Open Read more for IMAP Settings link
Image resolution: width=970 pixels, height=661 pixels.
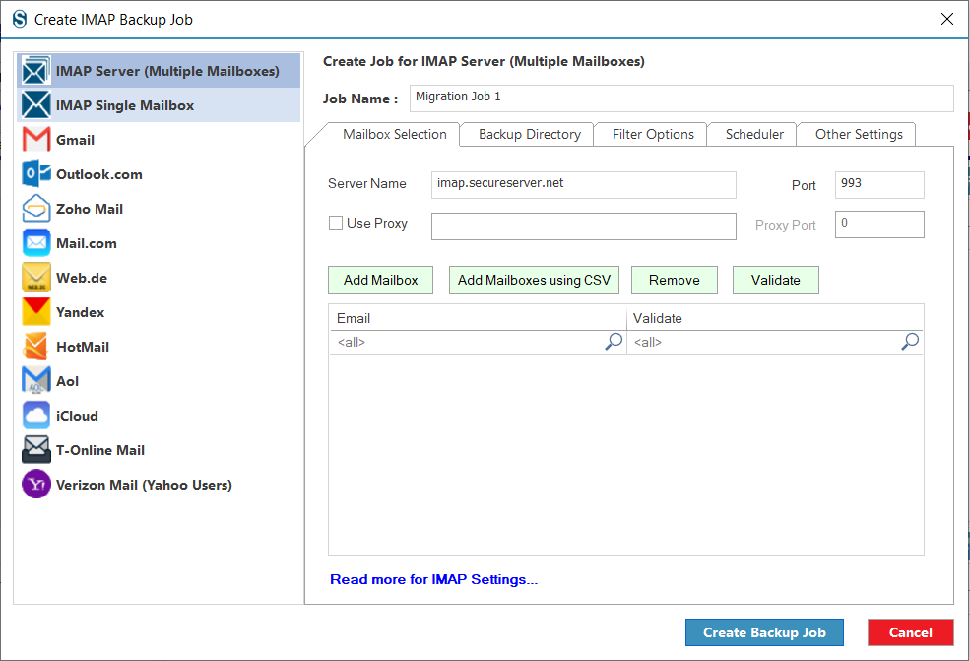pos(433,579)
